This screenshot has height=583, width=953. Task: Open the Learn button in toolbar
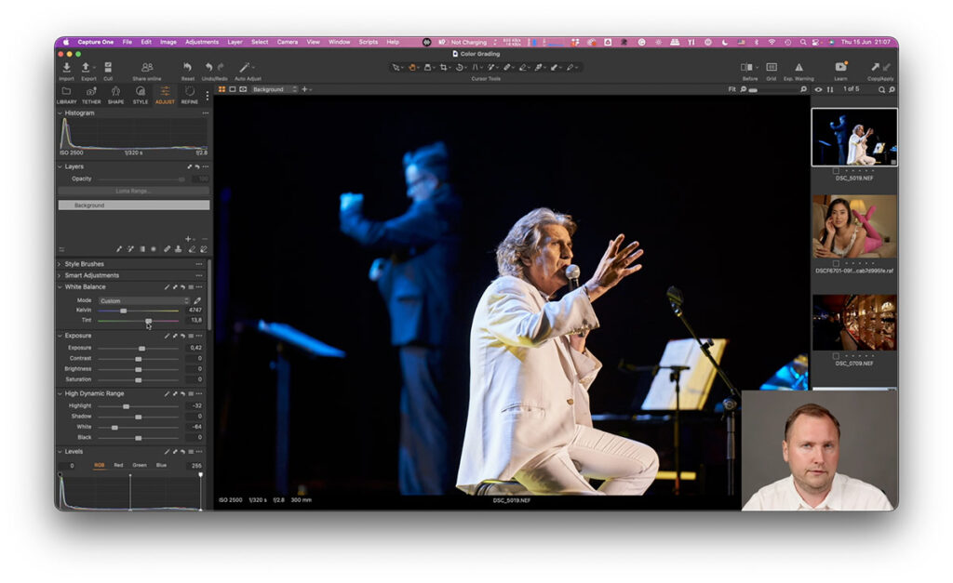[x=840, y=67]
